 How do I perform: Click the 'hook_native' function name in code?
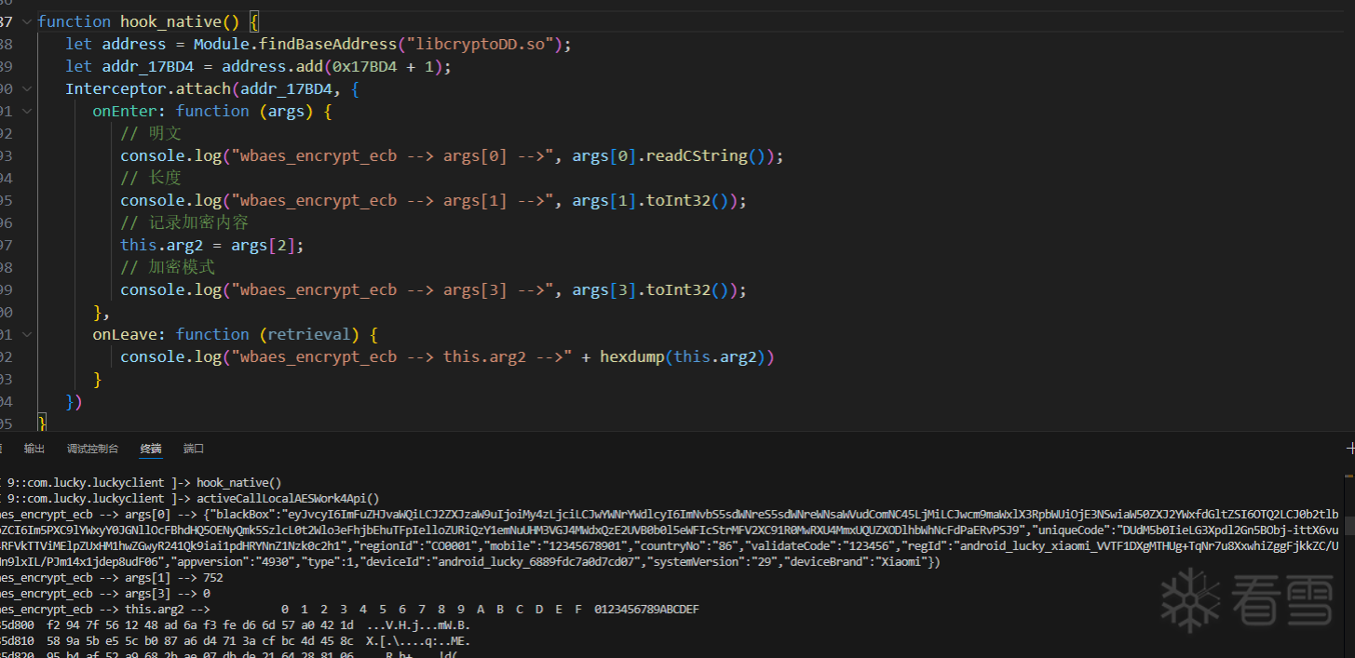tap(171, 21)
